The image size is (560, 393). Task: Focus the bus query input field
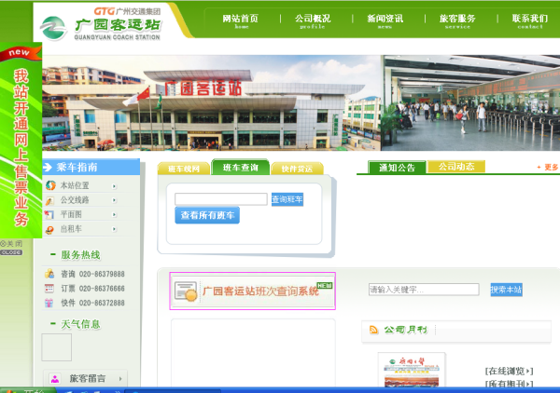click(x=221, y=199)
